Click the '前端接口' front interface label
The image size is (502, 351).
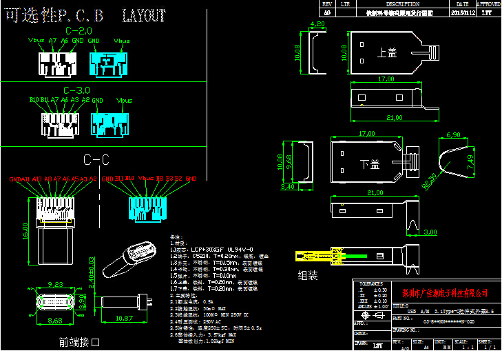pos(79,342)
